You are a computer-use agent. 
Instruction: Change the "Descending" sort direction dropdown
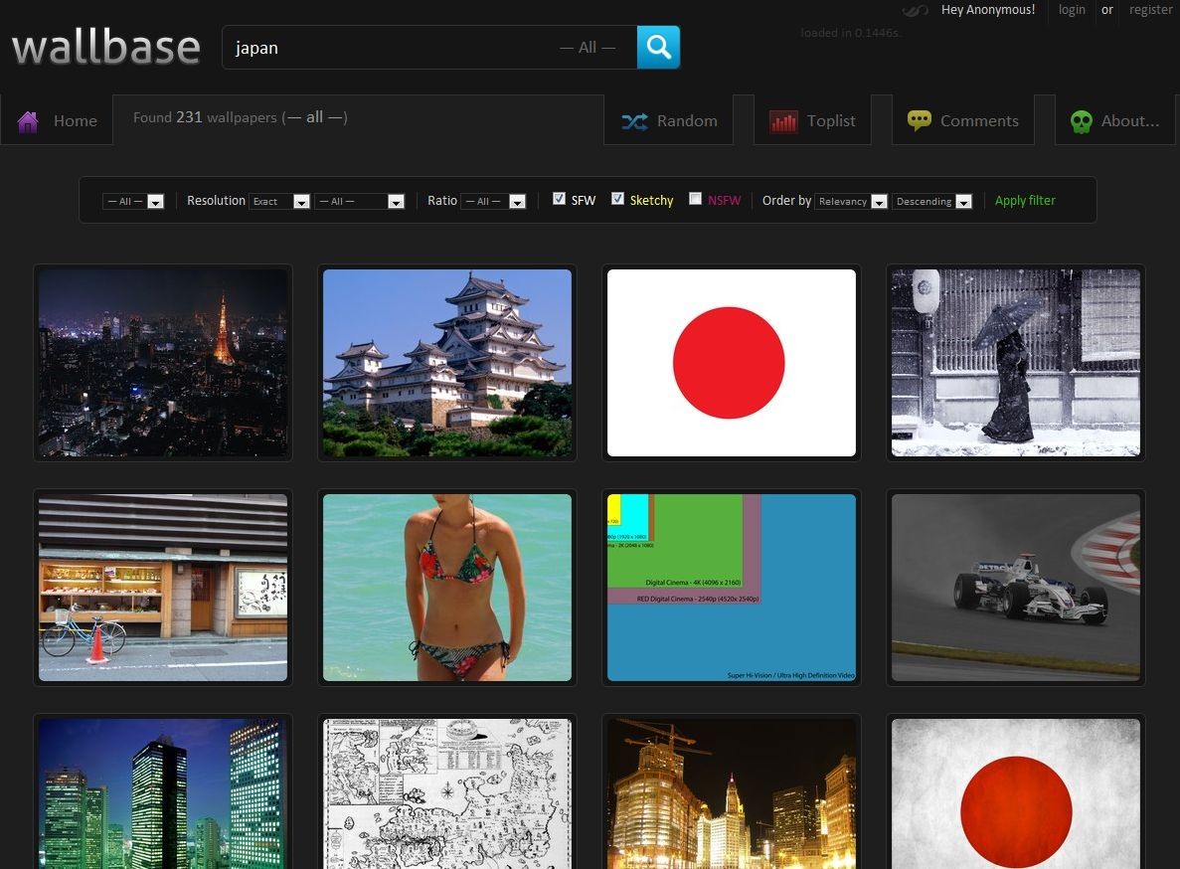tap(932, 201)
